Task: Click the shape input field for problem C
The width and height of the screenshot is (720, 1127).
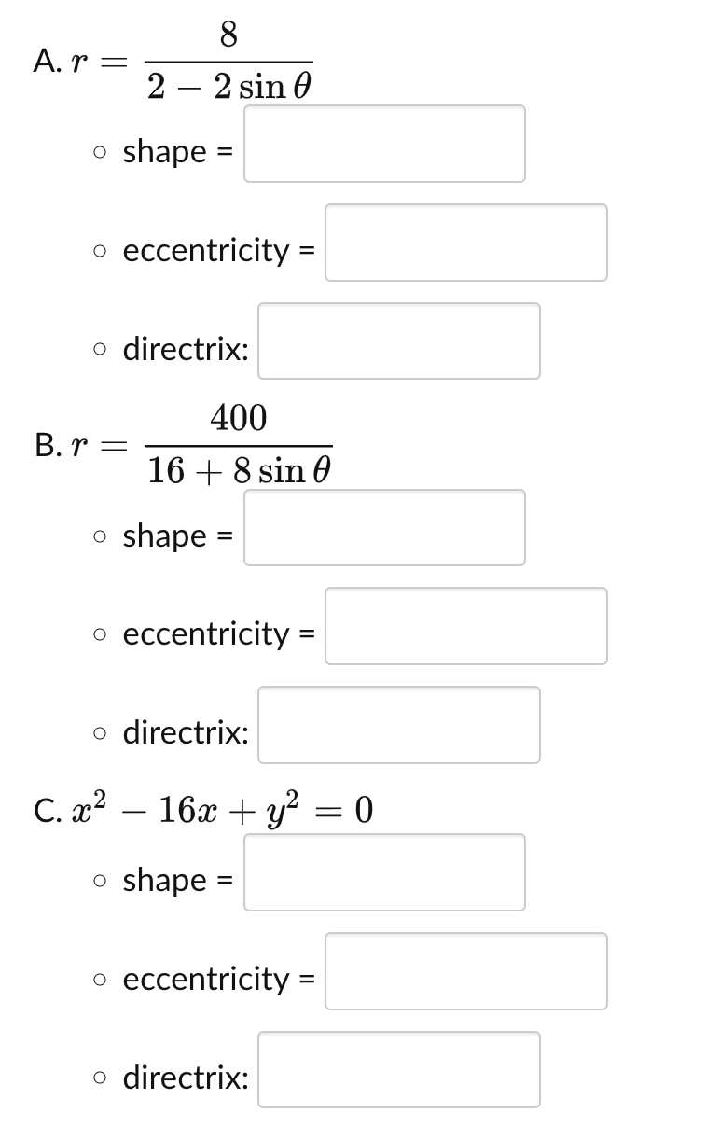Action: [383, 872]
